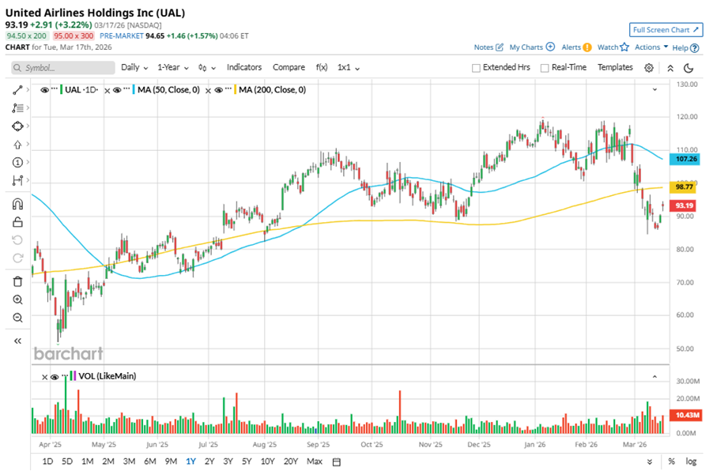Zoom out using the magnifier minus icon
The height and width of the screenshot is (471, 713).
click(17, 318)
